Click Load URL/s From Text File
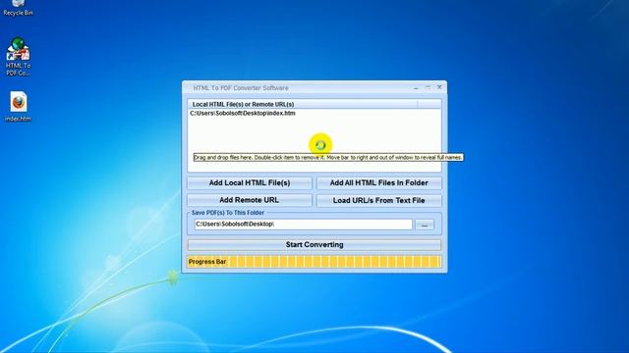The image size is (629, 353). coord(378,200)
